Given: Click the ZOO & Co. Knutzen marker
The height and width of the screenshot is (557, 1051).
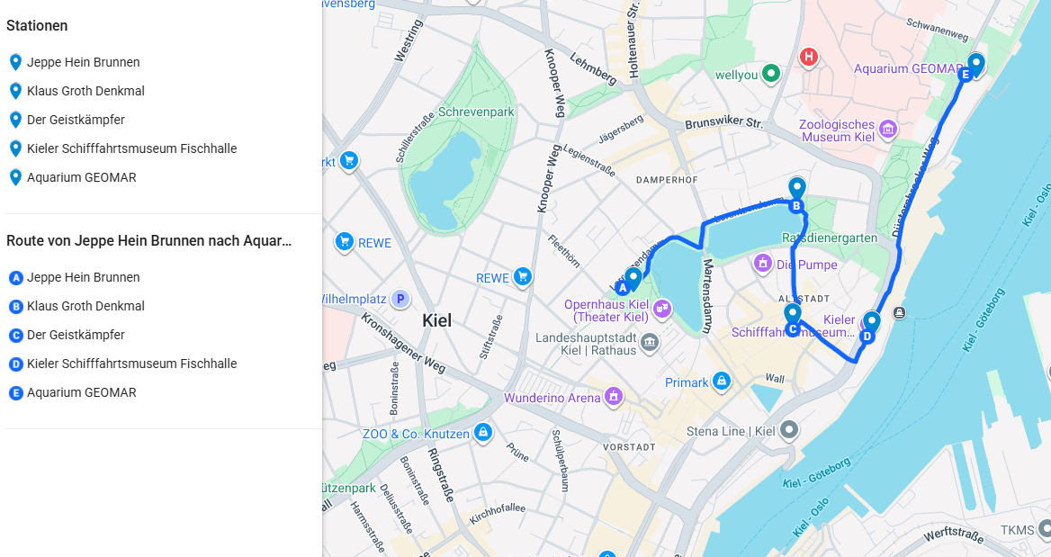Looking at the screenshot, I should (x=483, y=433).
